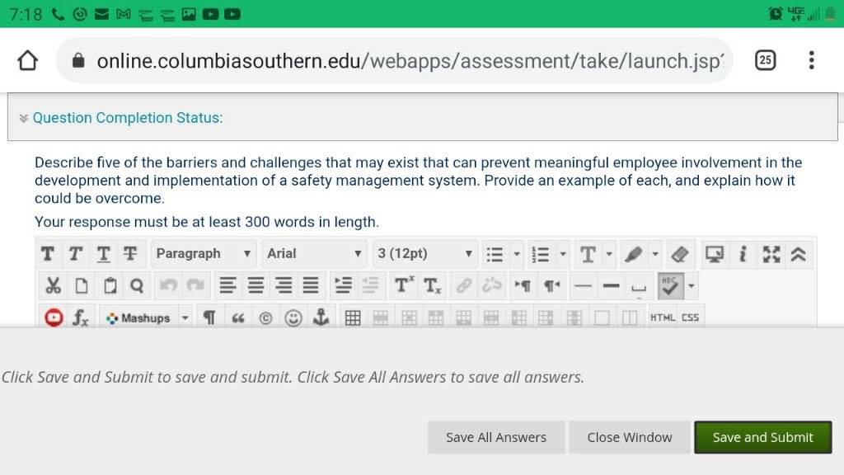Apply bold formatting with the first T icon
This screenshot has height=475, width=844.
(48, 254)
